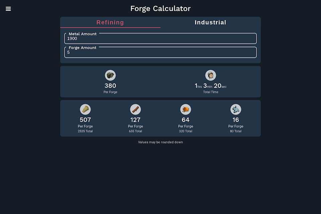Click the blue AnglerGel icon
Image resolution: width=321 pixels, height=214 pixels.
pyautogui.click(x=236, y=109)
